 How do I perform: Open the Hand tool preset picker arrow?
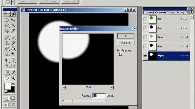13,2
